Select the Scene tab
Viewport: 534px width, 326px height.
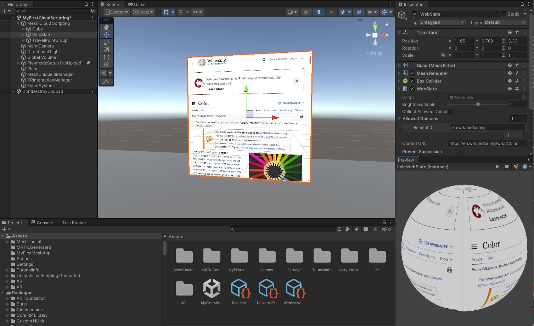tap(110, 4)
